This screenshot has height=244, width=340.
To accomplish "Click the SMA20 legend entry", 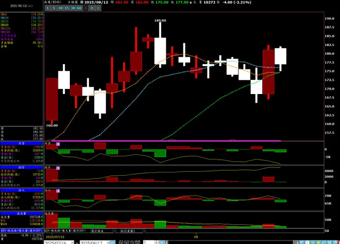I will coord(22,22).
